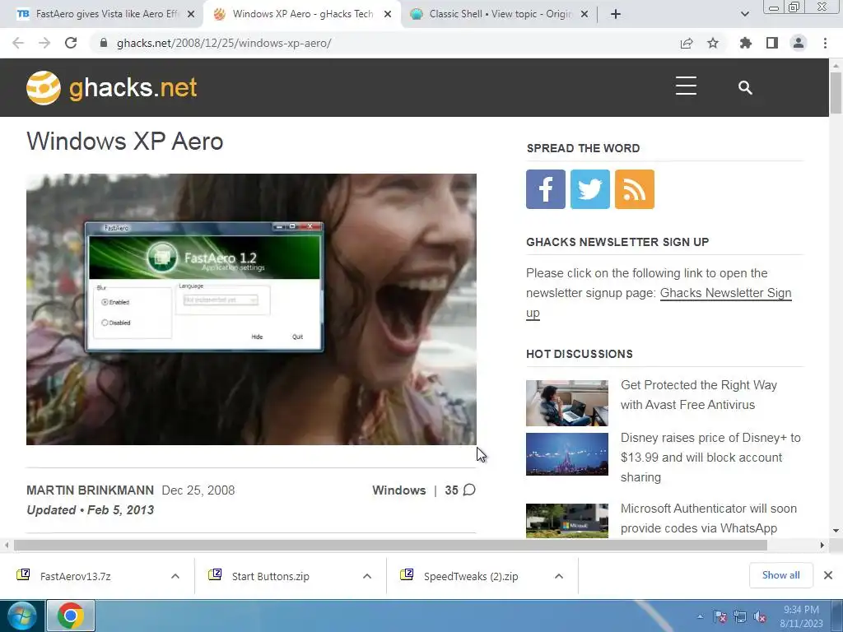Bookmark this page with star icon
This screenshot has height=632, width=843.
click(713, 43)
